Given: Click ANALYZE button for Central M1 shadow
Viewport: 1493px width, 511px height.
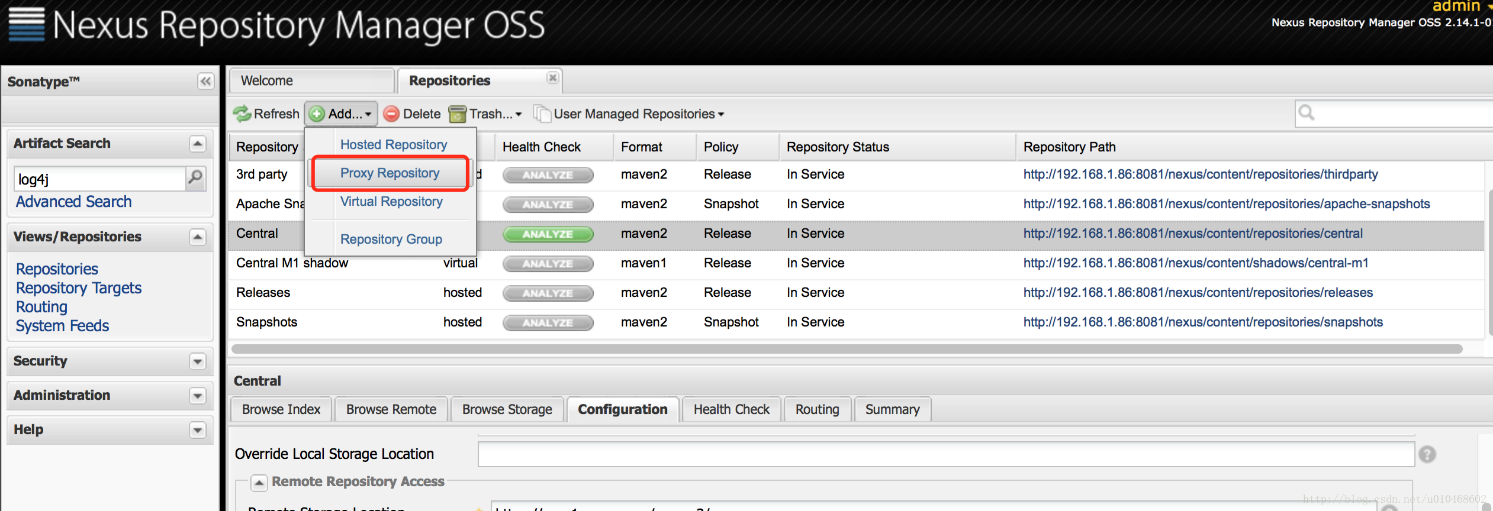Looking at the screenshot, I should click(x=548, y=264).
